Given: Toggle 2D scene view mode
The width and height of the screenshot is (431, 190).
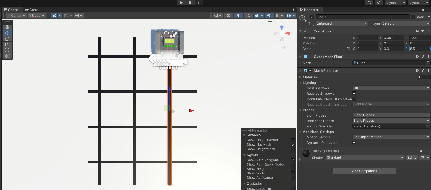Looking at the screenshot, I should 228,16.
